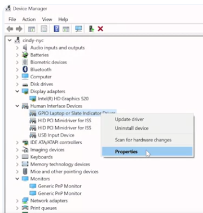Viewport: 203px width, 213px height.
Task: Click the Update driver toolbar icon
Action: (x=91, y=29)
